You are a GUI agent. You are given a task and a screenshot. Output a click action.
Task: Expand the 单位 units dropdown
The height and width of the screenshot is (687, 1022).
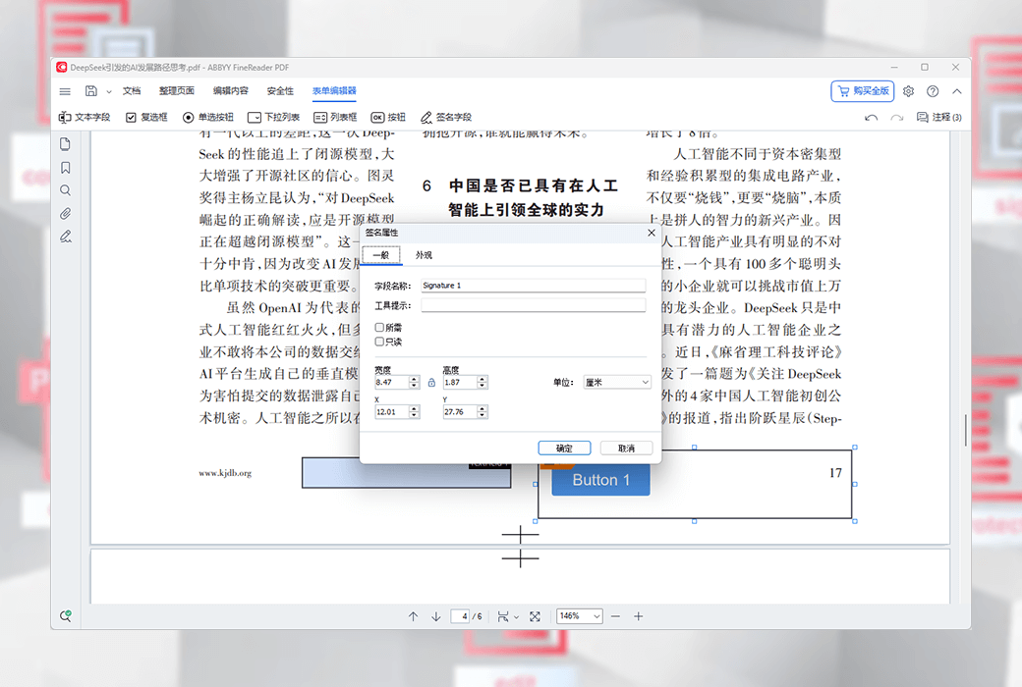click(x=616, y=382)
